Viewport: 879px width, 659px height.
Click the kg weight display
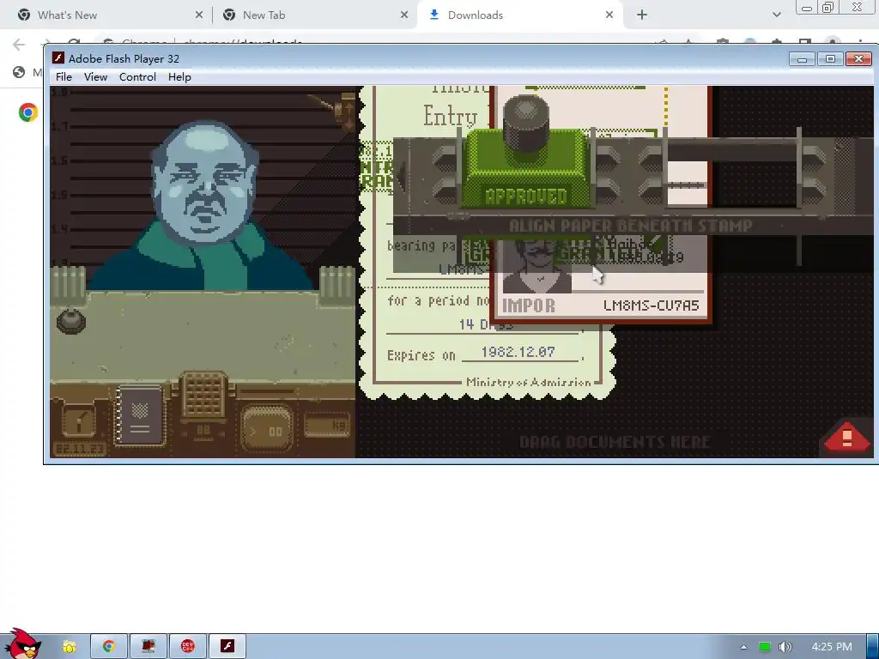[327, 426]
